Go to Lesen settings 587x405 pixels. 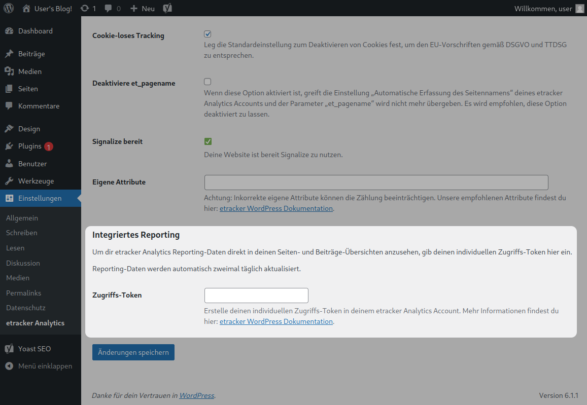pyautogui.click(x=15, y=248)
